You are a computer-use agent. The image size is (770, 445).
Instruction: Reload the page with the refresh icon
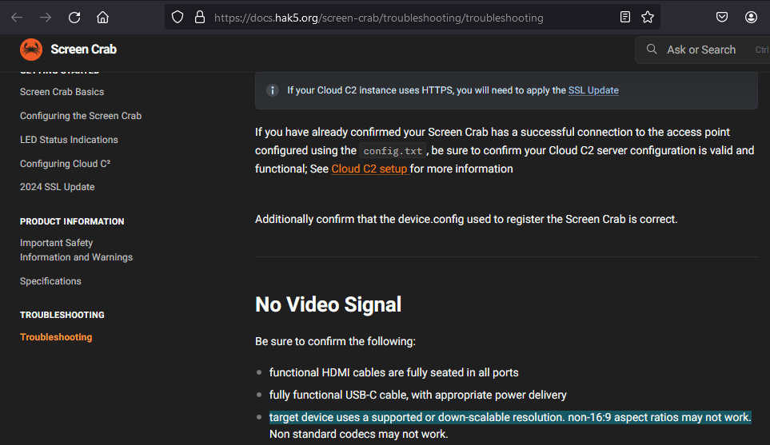click(x=74, y=18)
